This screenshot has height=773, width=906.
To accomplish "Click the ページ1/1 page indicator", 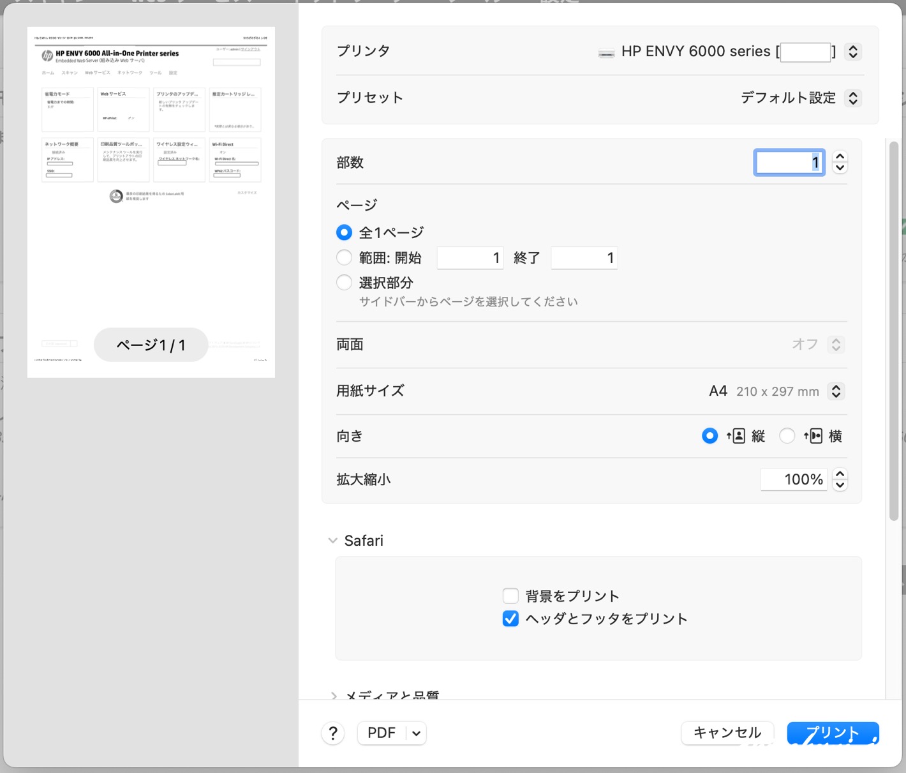I will 151,345.
